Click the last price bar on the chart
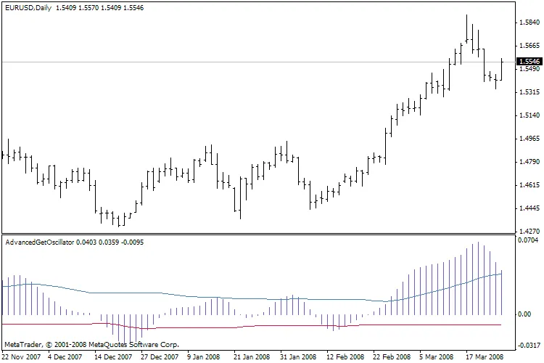The image size is (544, 363). (x=502, y=69)
